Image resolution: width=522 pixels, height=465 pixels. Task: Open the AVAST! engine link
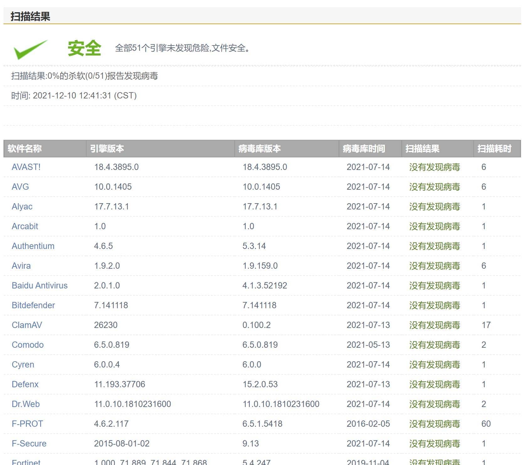tap(26, 167)
